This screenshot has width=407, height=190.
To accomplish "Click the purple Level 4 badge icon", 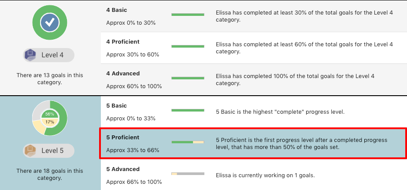I will coord(31,55).
